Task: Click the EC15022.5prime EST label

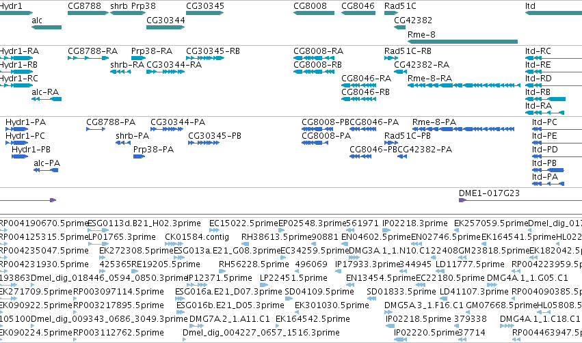Action: pos(243,223)
